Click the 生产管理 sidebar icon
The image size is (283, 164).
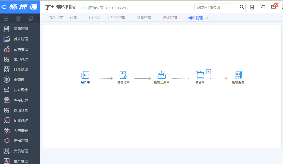pos(6,161)
